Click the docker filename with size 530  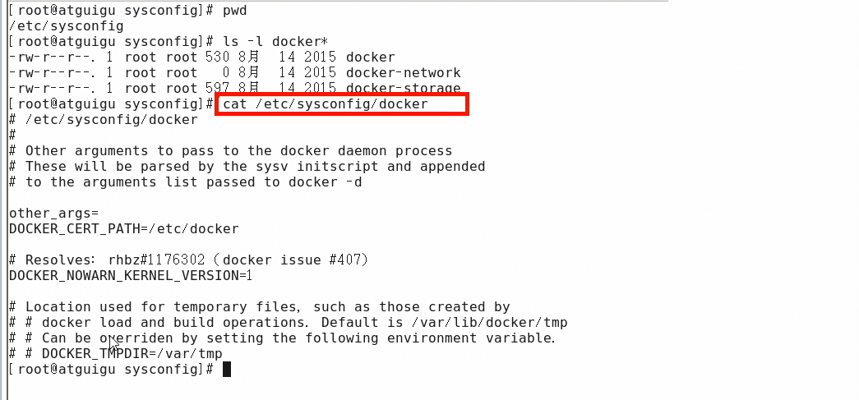[370, 57]
